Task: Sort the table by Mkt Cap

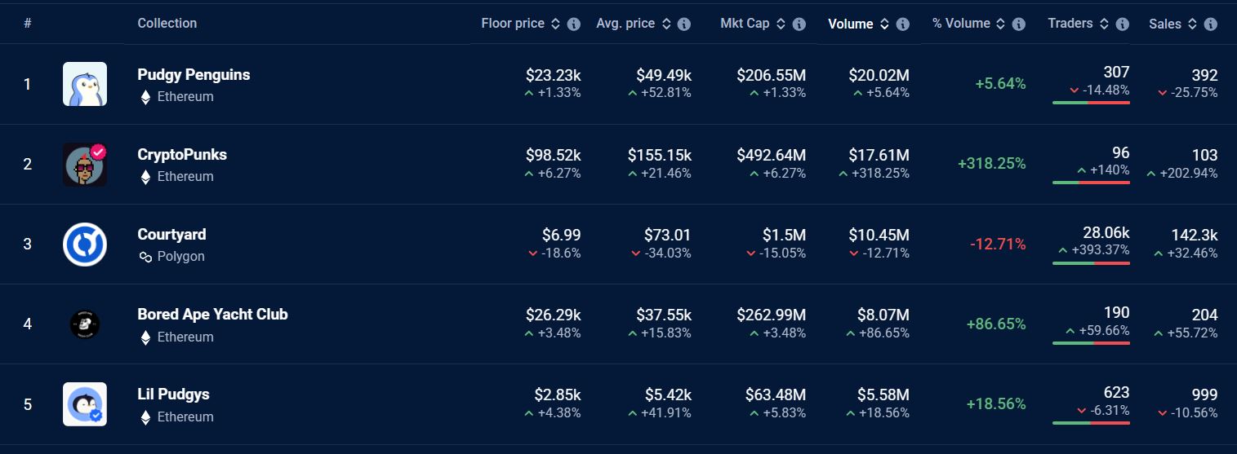Action: [x=781, y=24]
